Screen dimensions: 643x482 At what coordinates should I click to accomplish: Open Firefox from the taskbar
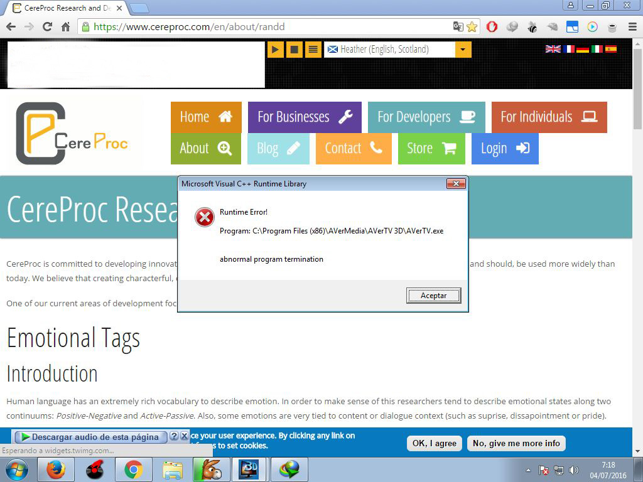click(56, 469)
